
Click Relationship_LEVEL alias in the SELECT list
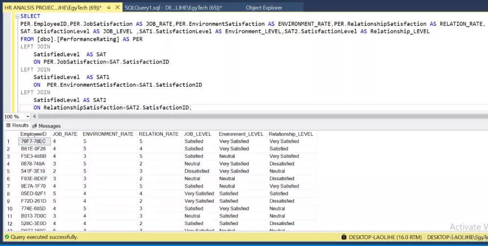point(400,31)
